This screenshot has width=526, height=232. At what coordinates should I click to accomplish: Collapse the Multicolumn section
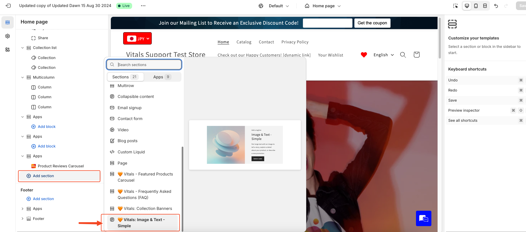pos(22,78)
